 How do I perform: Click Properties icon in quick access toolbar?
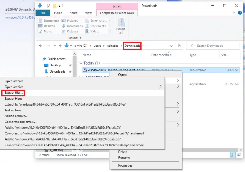click(48, 5)
